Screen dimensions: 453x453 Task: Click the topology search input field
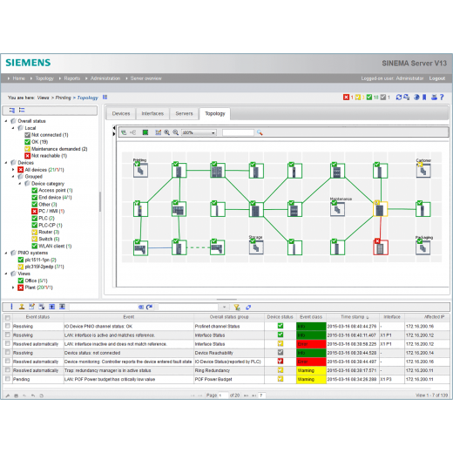238,132
